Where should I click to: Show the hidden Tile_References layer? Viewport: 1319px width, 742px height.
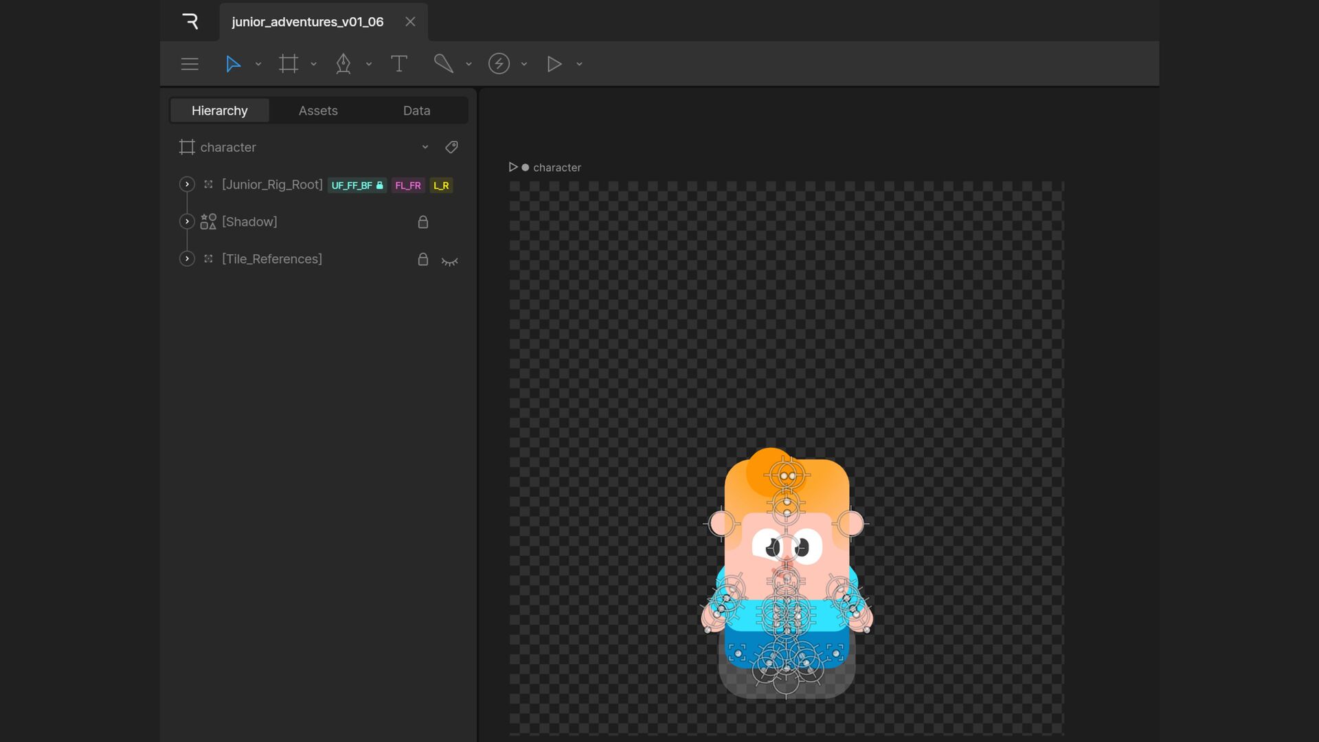(x=449, y=260)
